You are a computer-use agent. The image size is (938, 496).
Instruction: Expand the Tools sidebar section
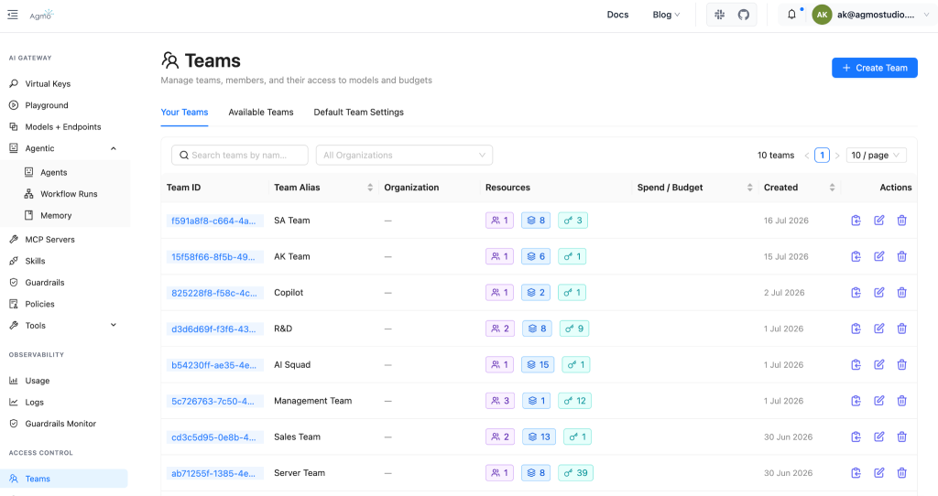(x=113, y=325)
